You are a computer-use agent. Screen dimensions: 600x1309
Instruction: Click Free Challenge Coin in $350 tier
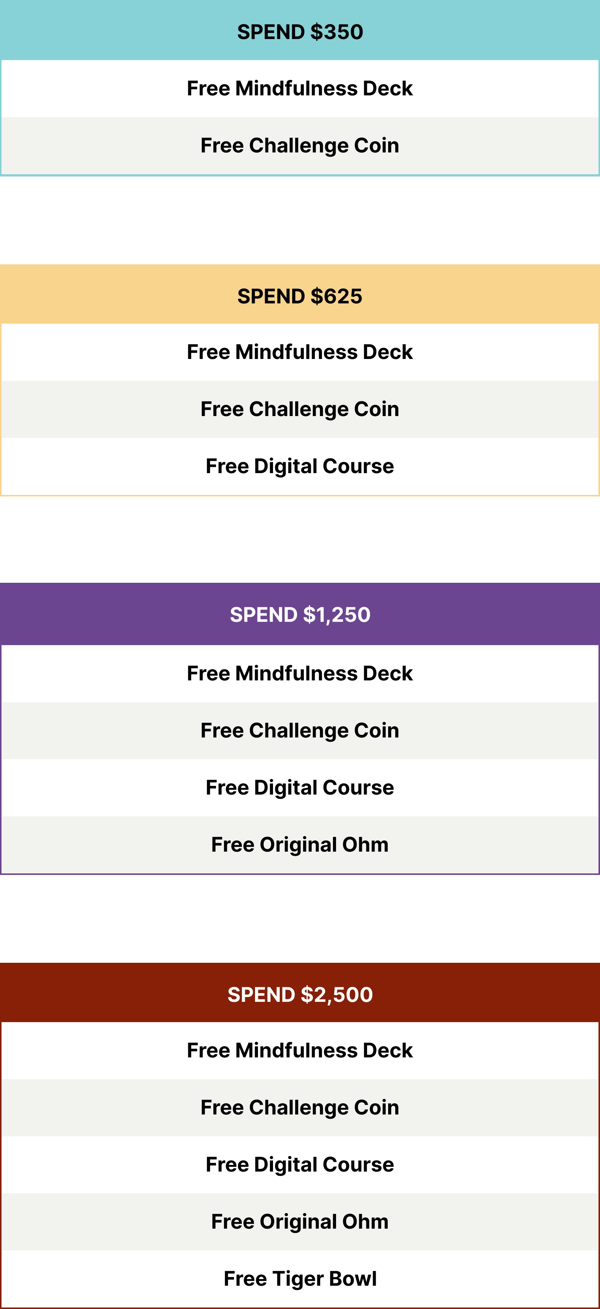(300, 145)
